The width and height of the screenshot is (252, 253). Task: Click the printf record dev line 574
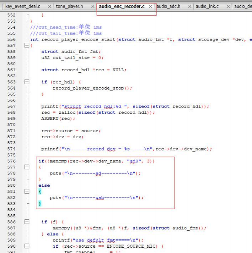pyautogui.click(x=126, y=149)
